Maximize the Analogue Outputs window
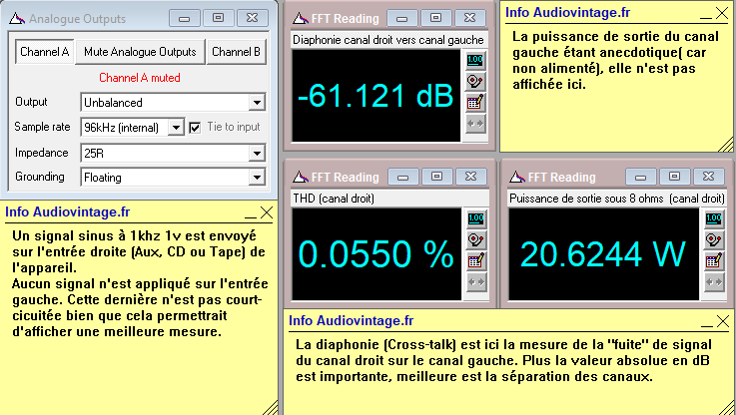This screenshot has width=736, height=415. pos(219,18)
